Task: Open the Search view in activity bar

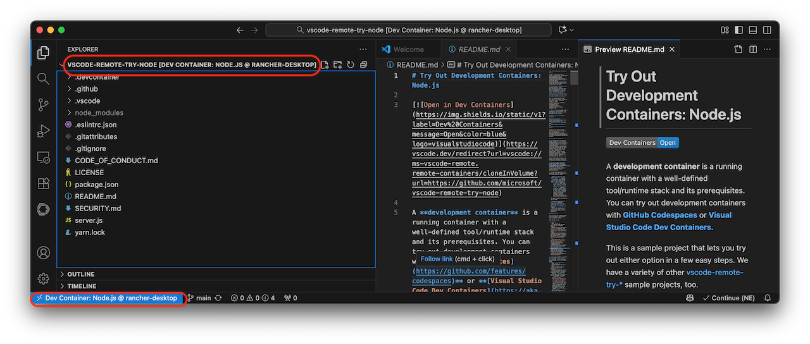Action: coord(43,78)
